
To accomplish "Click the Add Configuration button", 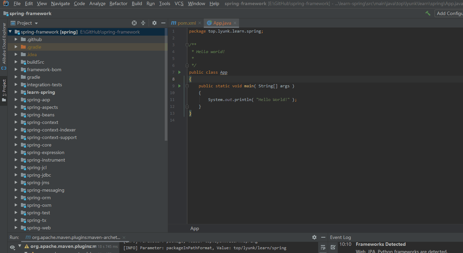I will 449,13.
